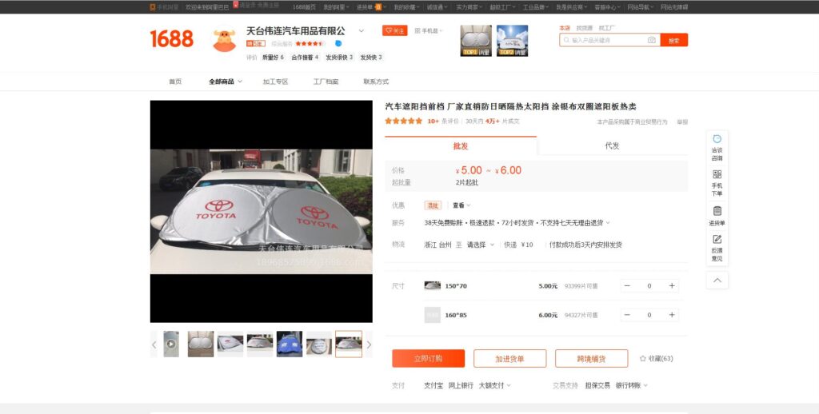This screenshot has height=414, width=819.
Task: Click the 反馈意见 feedback icon
Action: (717, 239)
